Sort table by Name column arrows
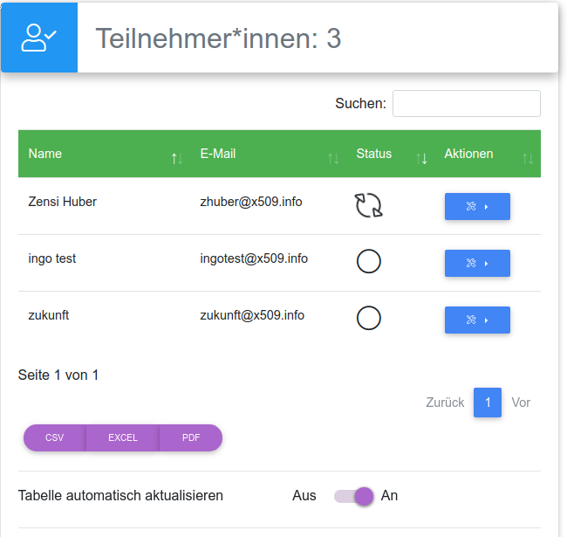 (176, 158)
